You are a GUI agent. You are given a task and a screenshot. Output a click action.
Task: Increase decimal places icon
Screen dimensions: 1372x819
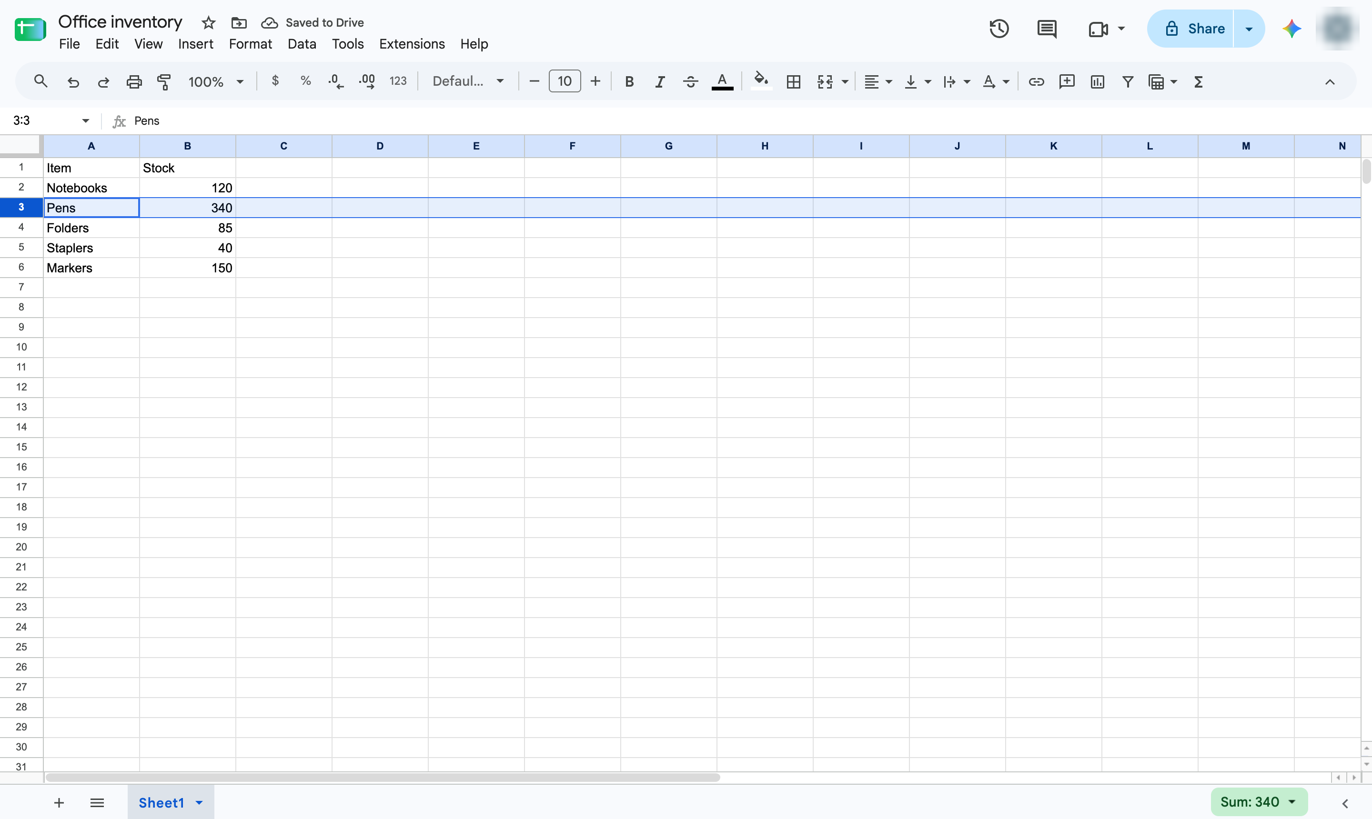[367, 82]
